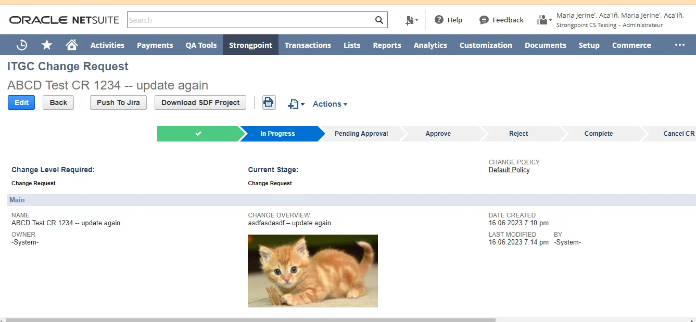696x322 pixels.
Task: Open the Commerce menu
Action: (x=631, y=45)
